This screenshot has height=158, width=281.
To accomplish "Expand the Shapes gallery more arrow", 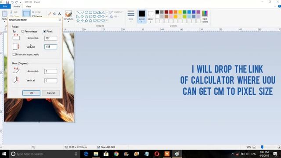I will click(107, 21).
